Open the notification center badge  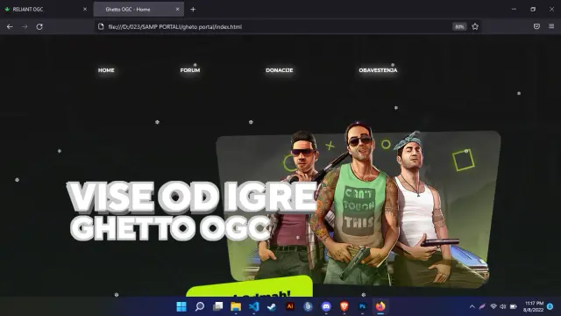point(550,306)
